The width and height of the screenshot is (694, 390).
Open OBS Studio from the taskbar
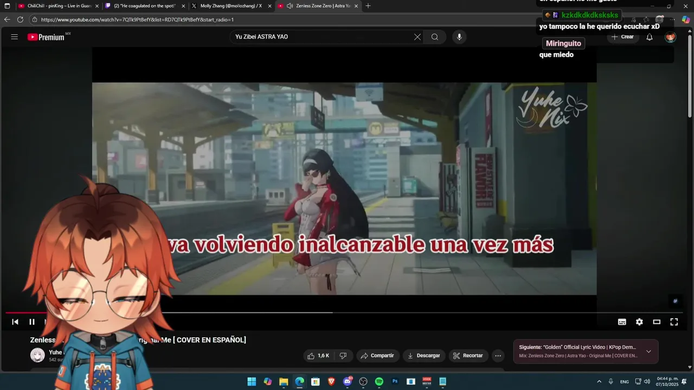click(x=363, y=381)
